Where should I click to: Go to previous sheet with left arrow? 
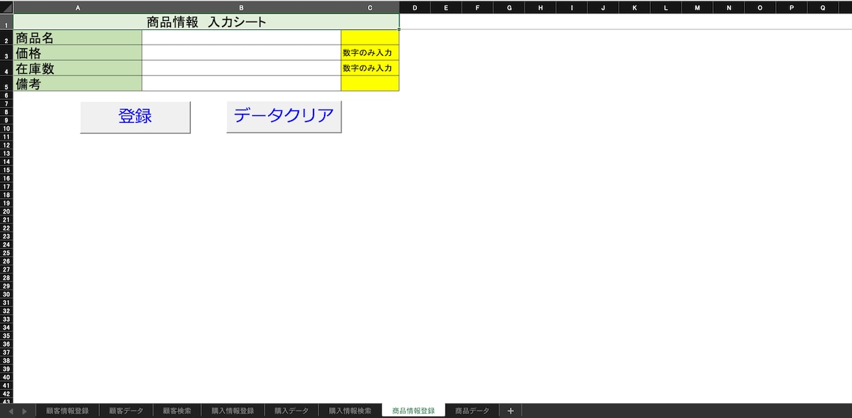[10, 411]
